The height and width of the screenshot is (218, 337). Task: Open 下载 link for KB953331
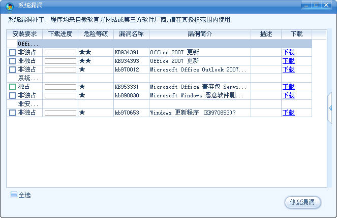288,87
